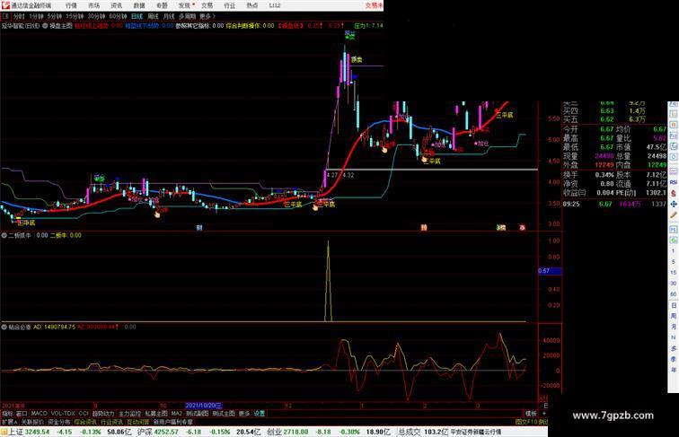Select 30-minute period in right sidebar
Screen dimensions: 679x437
pyautogui.click(x=674, y=284)
